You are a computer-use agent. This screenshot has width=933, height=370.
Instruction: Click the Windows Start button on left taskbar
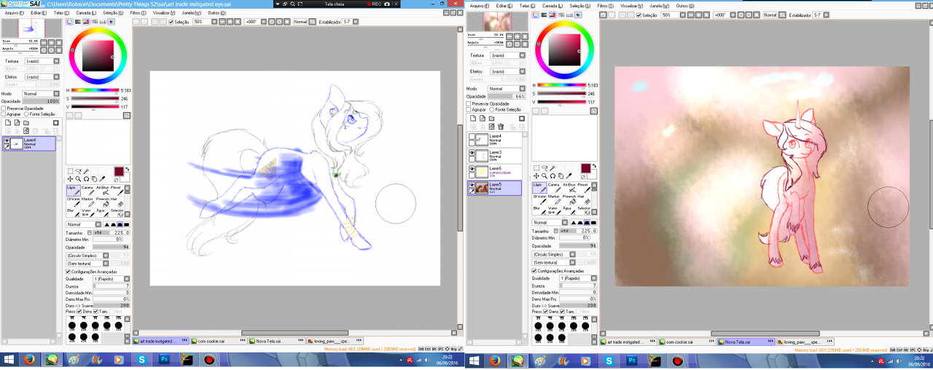(7, 361)
